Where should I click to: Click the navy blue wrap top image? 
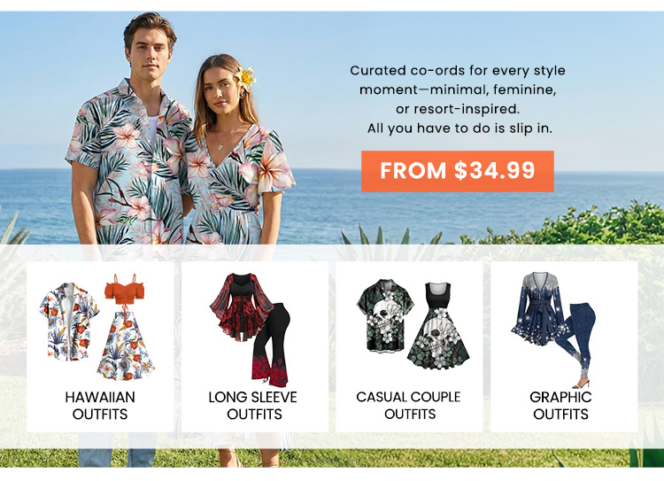538,308
